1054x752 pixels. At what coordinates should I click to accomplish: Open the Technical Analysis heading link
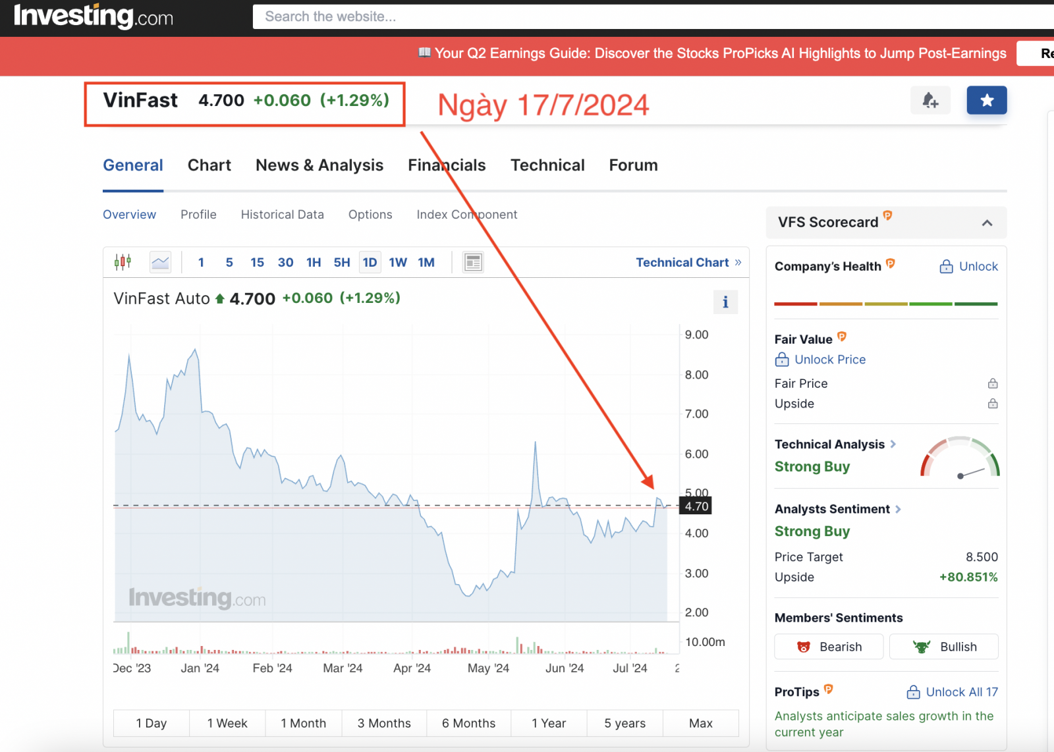(829, 444)
